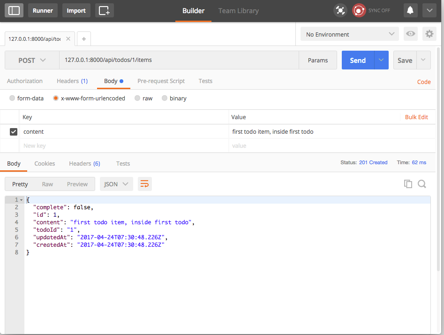Switch response view to Pretty
This screenshot has width=444, height=335.
click(20, 184)
